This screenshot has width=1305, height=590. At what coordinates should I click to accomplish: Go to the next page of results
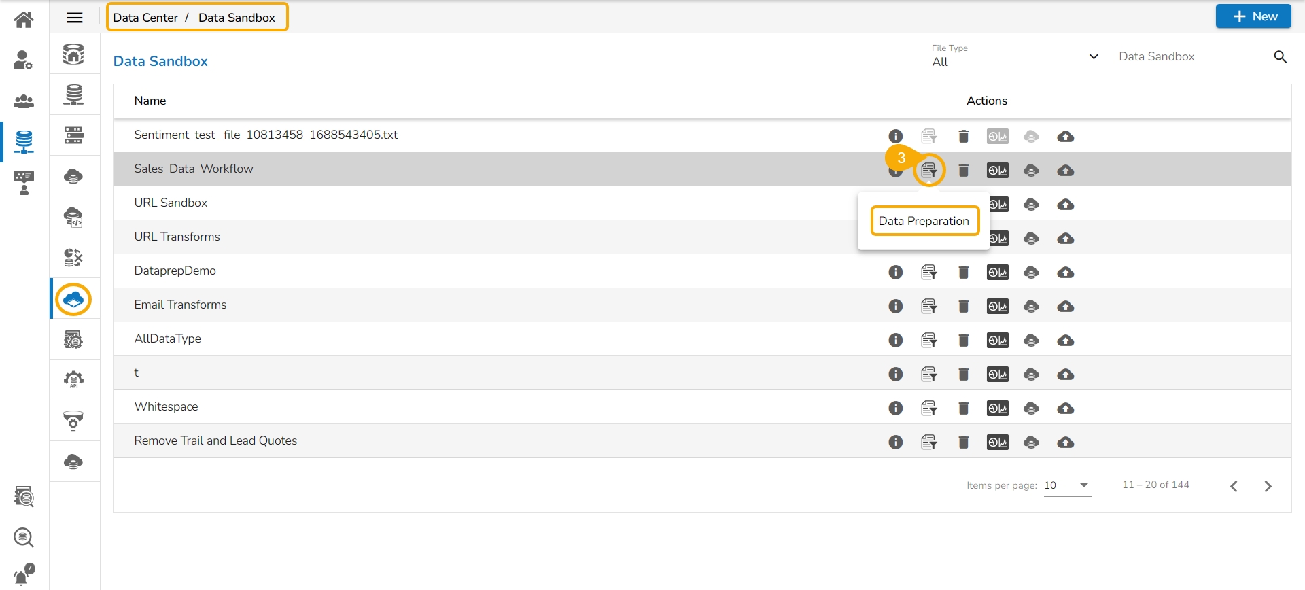[x=1268, y=486]
